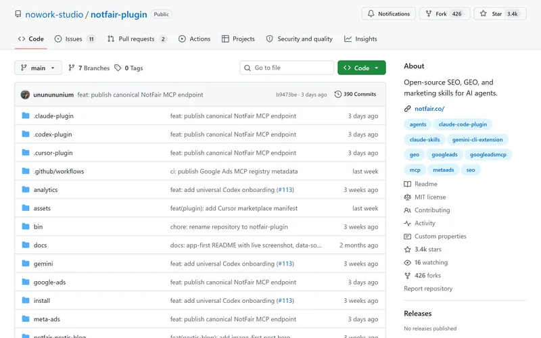Click the Activity pulse icon

coord(408,224)
